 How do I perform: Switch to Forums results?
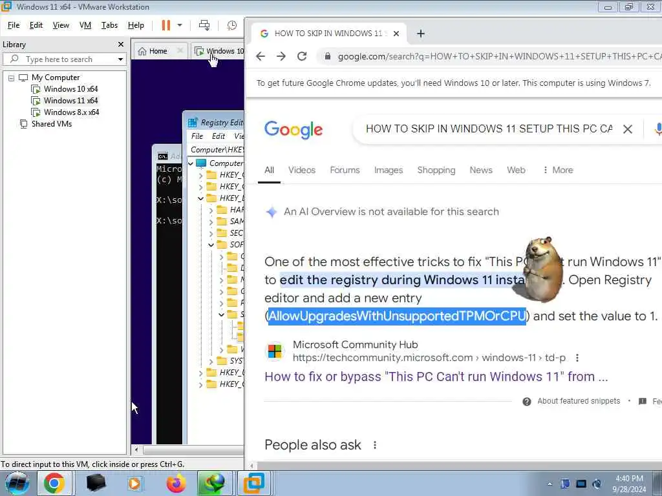click(x=345, y=170)
